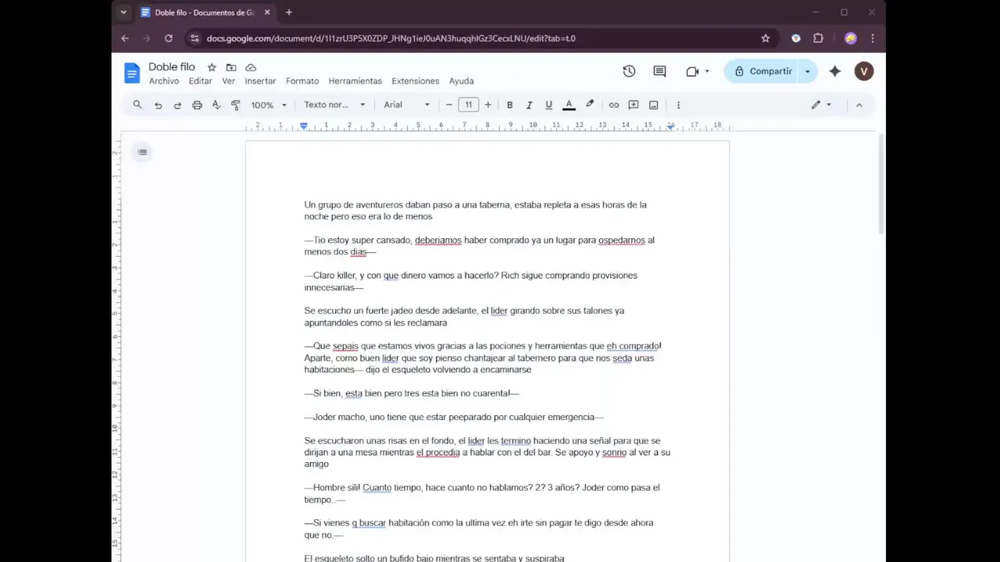
Task: Open the Ayuda menu
Action: tap(462, 81)
